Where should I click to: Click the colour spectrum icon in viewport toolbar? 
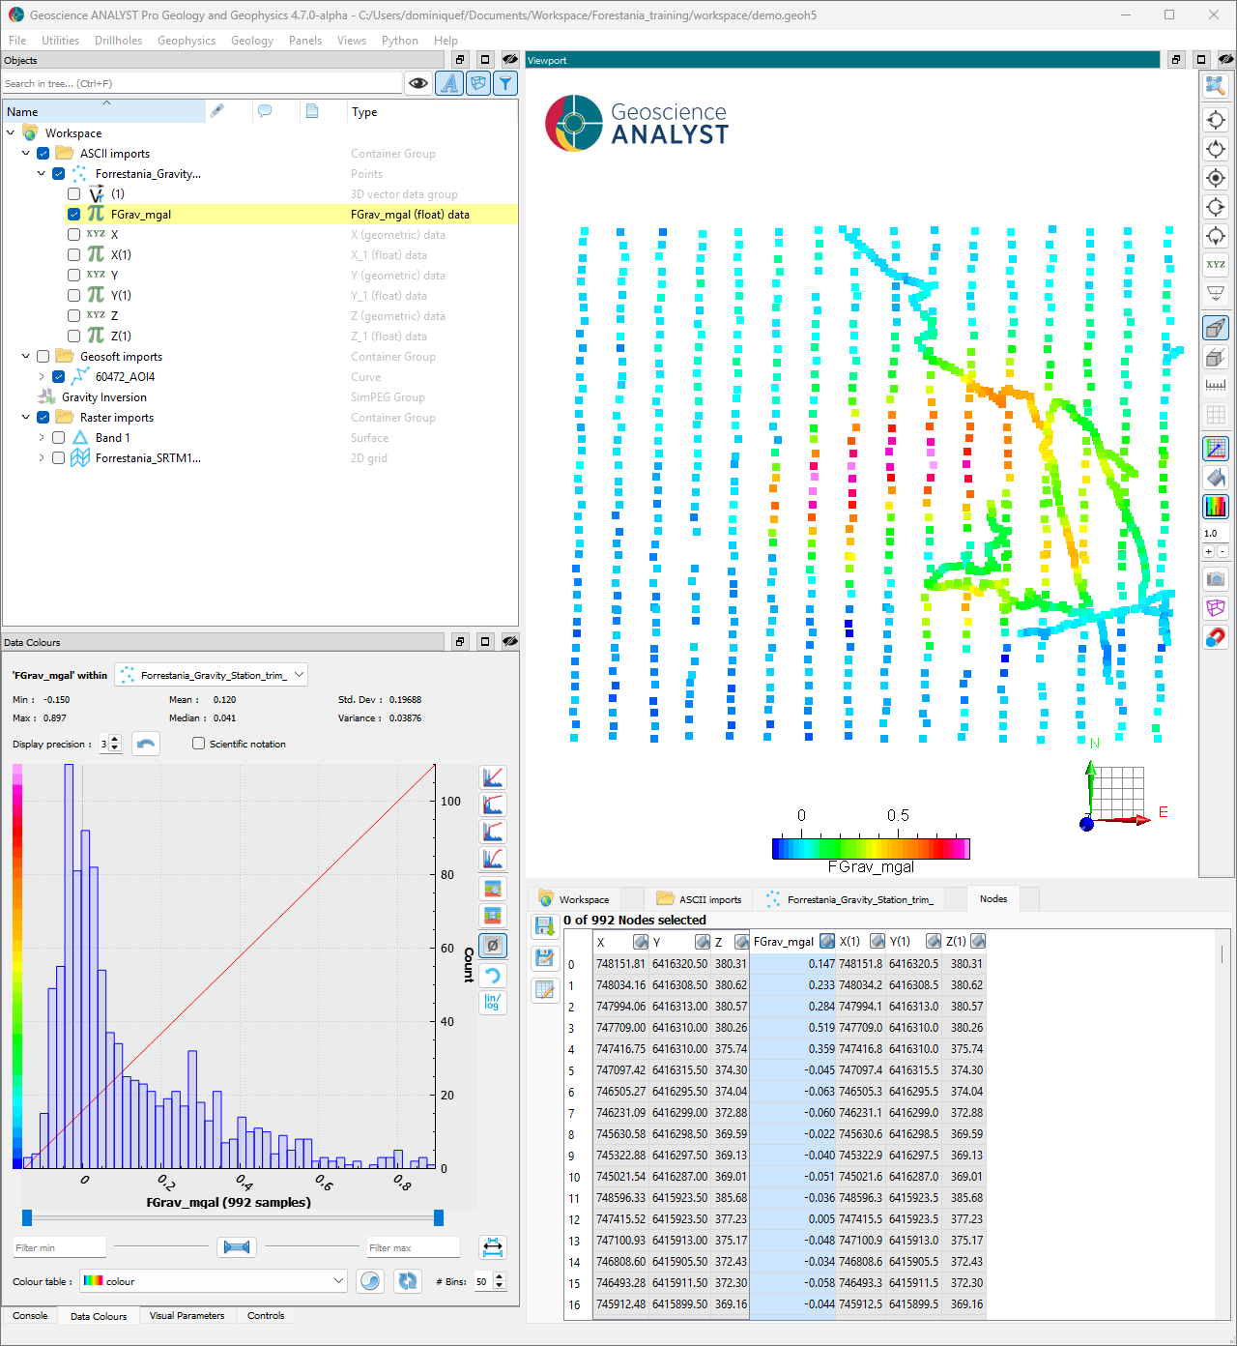pyautogui.click(x=1216, y=506)
